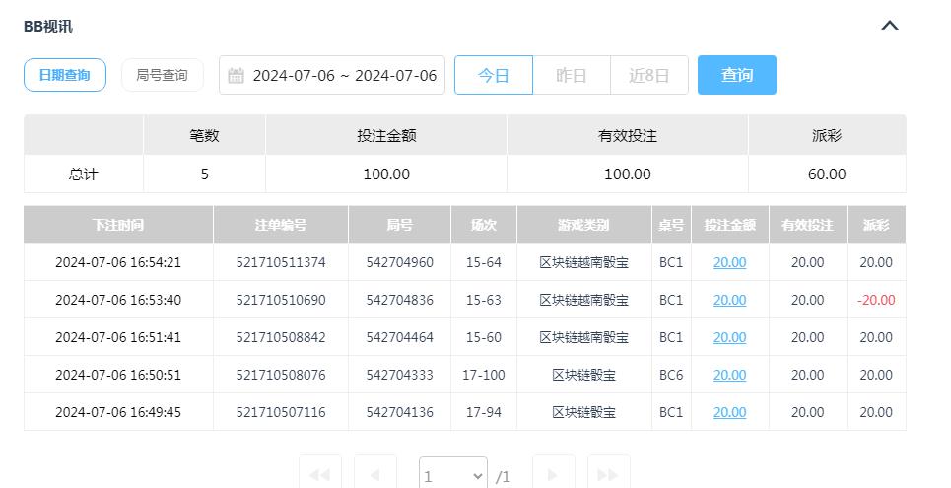Open bet amount link for order 521710508842
This screenshot has width=951, height=488.
(729, 337)
